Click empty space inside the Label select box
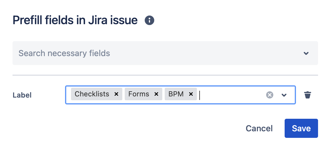The width and height of the screenshot is (327, 148). (x=233, y=95)
